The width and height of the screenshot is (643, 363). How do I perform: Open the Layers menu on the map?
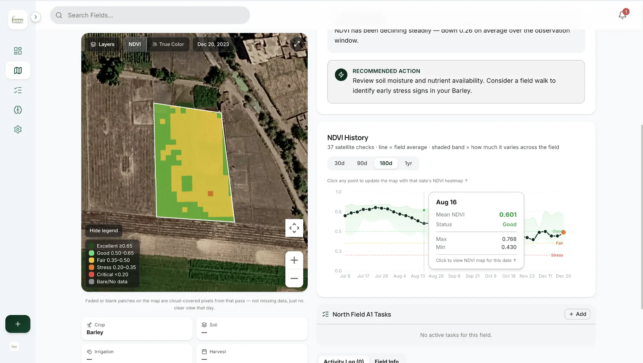[x=102, y=44]
